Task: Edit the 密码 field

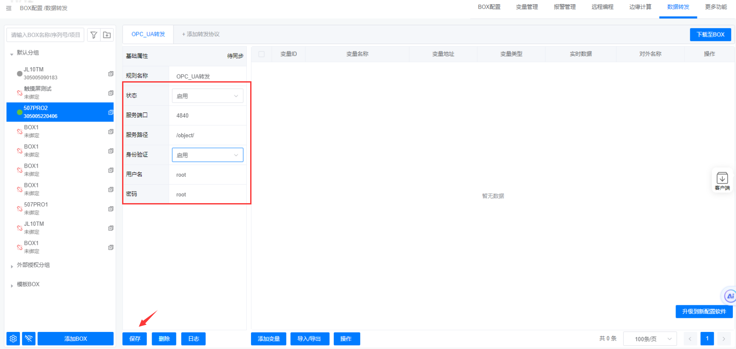Action: tap(208, 194)
